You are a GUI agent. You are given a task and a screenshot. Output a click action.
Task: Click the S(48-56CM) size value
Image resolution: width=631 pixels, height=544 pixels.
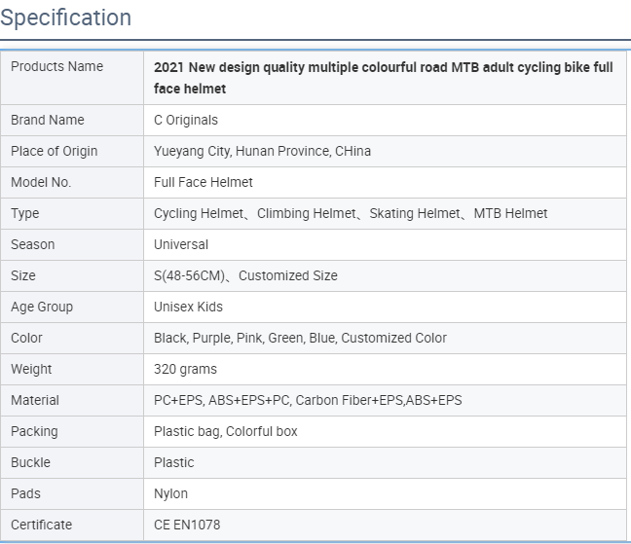(x=245, y=275)
